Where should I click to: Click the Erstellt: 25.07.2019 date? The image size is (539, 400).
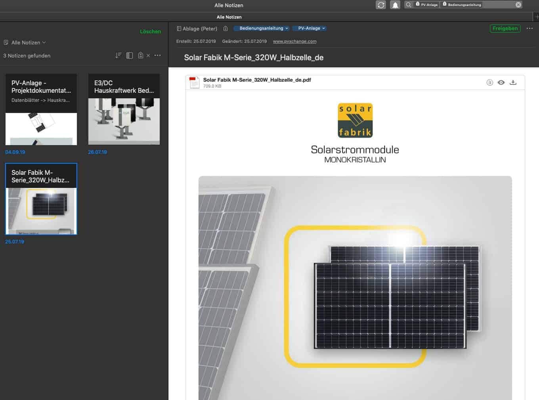[196, 41]
